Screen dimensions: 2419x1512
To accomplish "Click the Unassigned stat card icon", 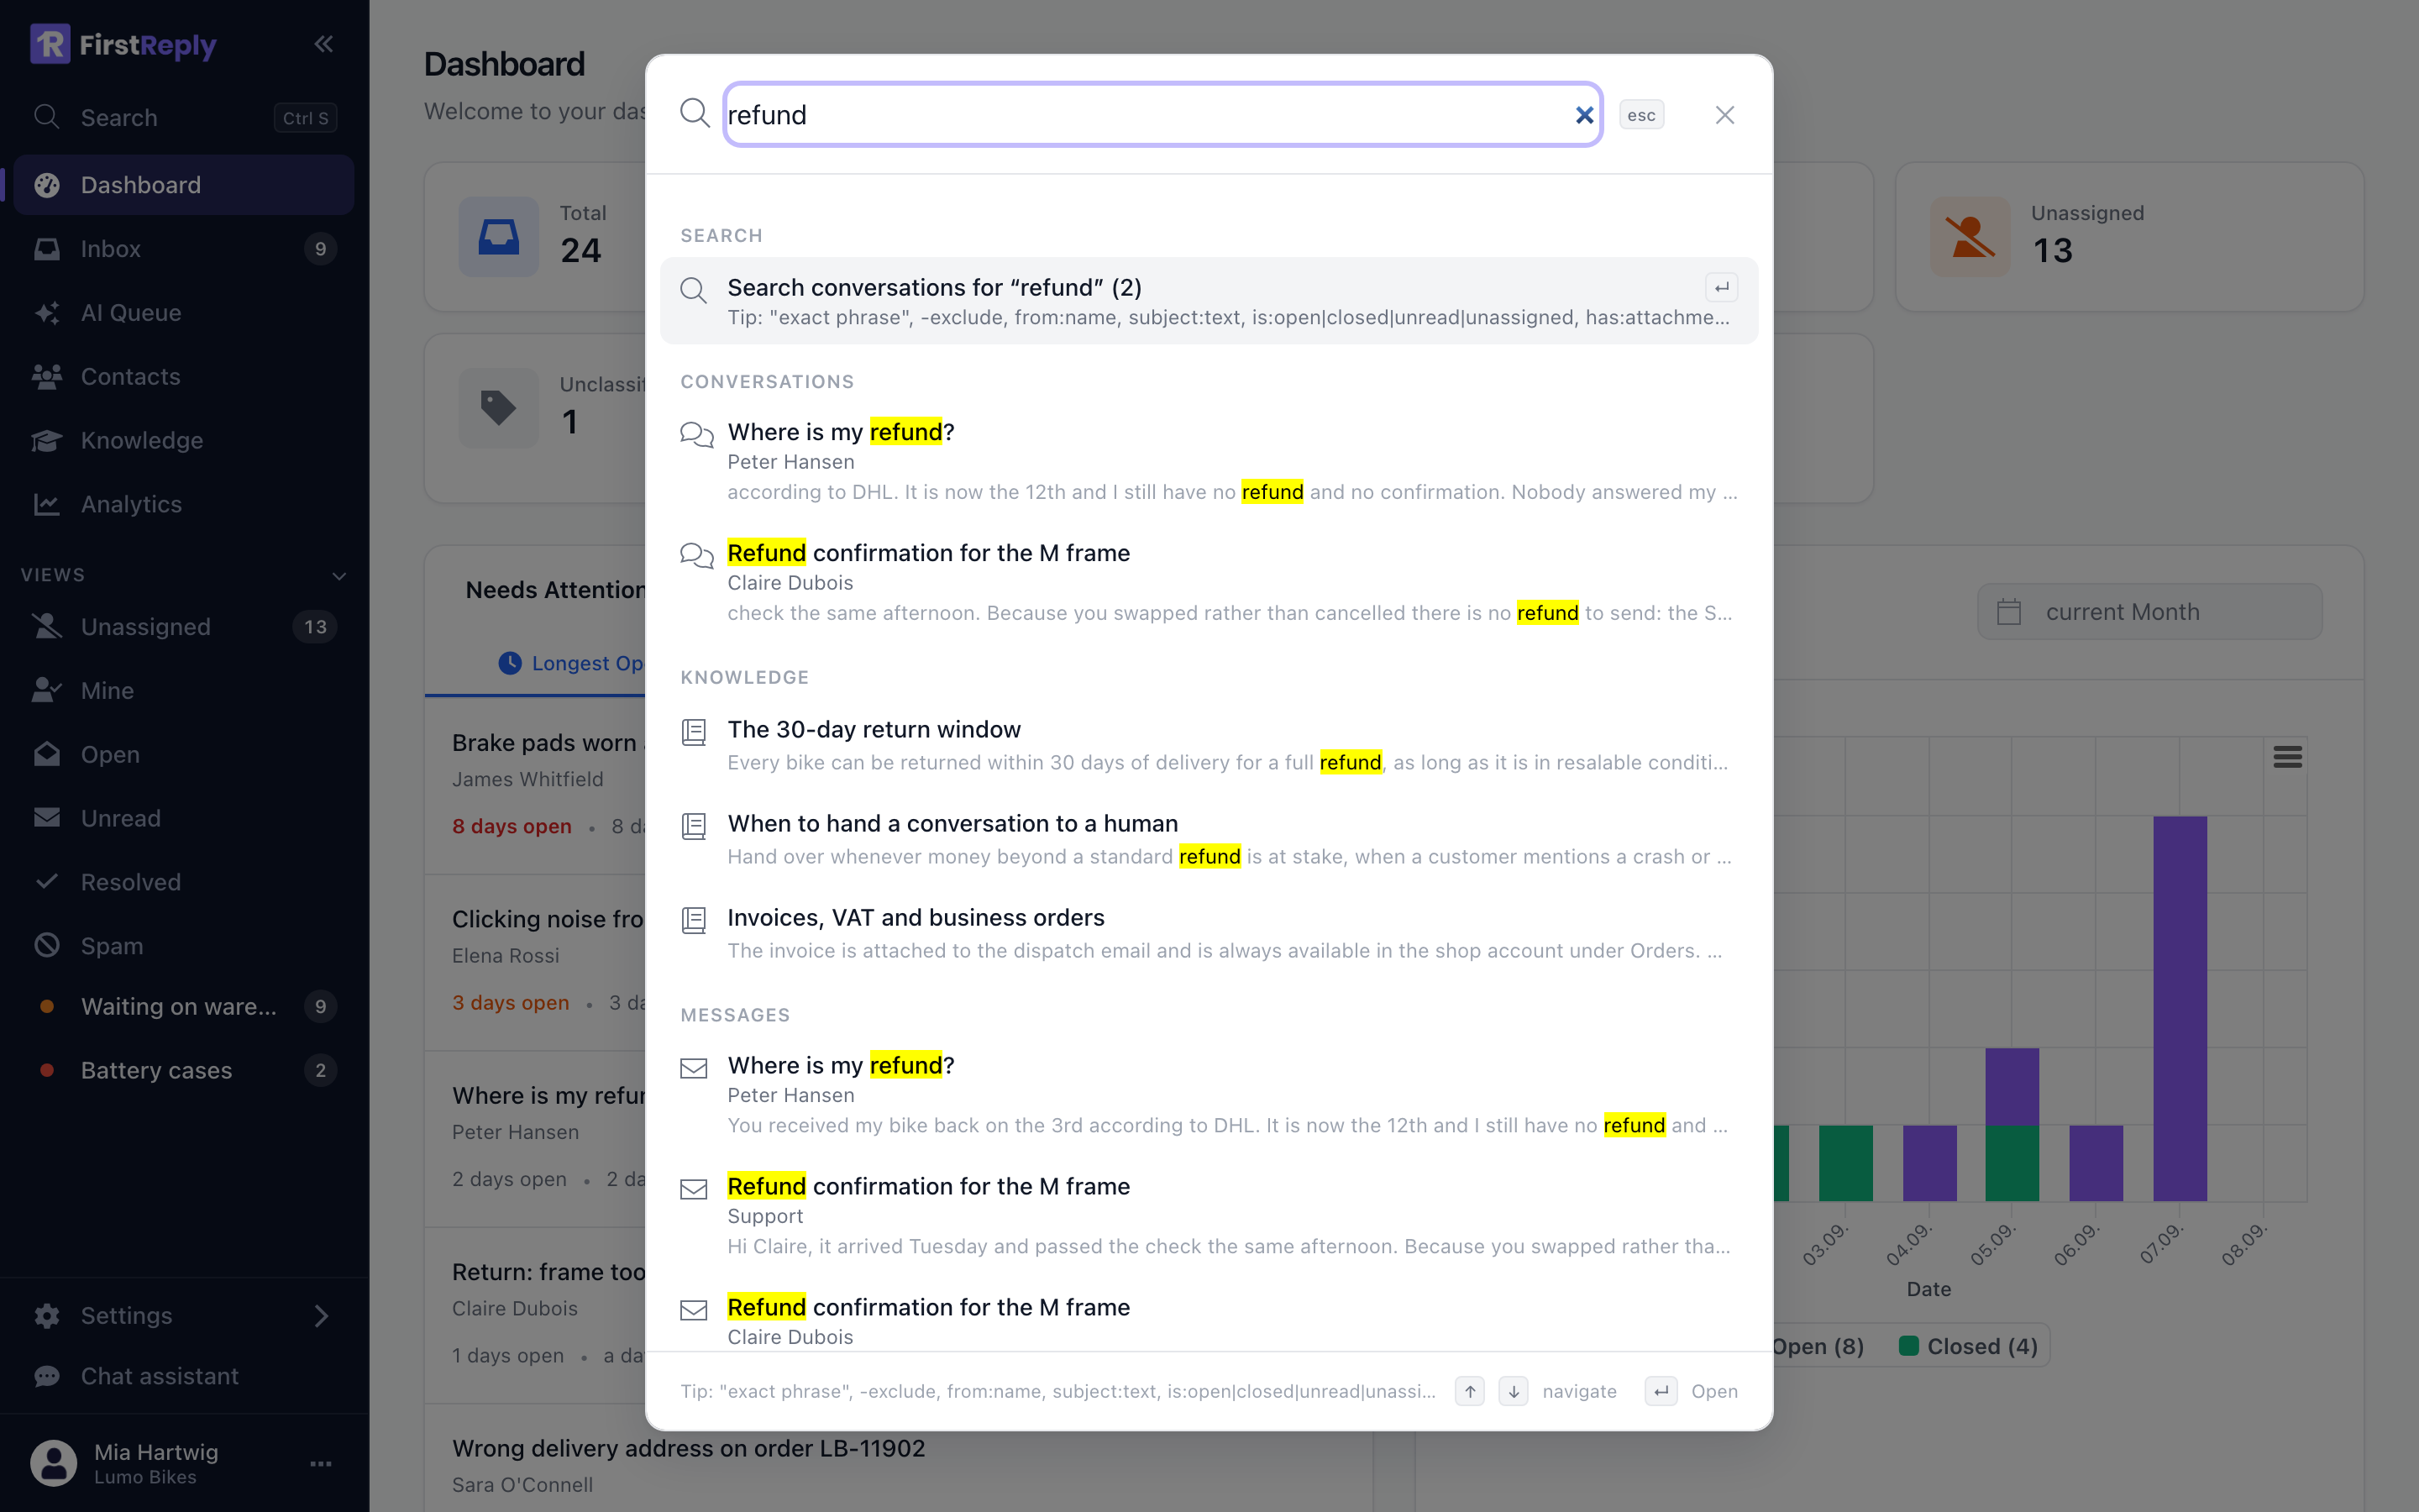I will pyautogui.click(x=1969, y=237).
